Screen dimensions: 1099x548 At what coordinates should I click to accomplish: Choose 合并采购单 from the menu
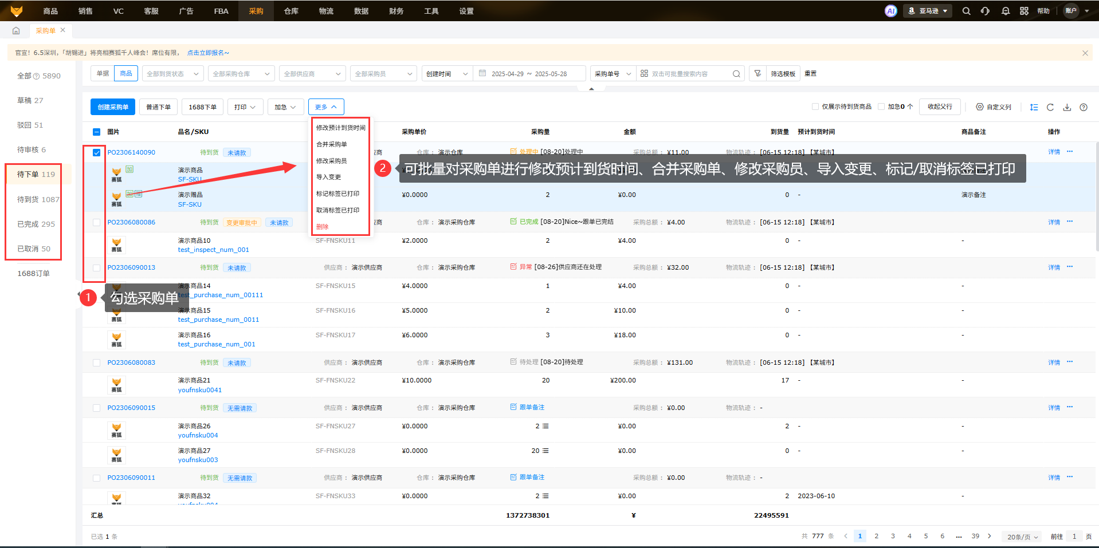332,144
